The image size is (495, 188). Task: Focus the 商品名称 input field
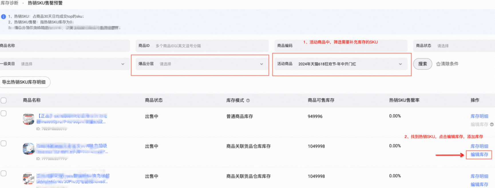(x=65, y=46)
